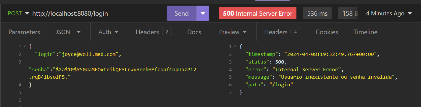Viewport: 421px width, 107px height.
Task: Switch to the Timeline tab
Action: [x=365, y=32]
